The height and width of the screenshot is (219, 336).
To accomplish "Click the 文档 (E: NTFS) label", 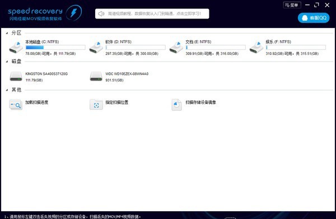I will [x=198, y=42].
